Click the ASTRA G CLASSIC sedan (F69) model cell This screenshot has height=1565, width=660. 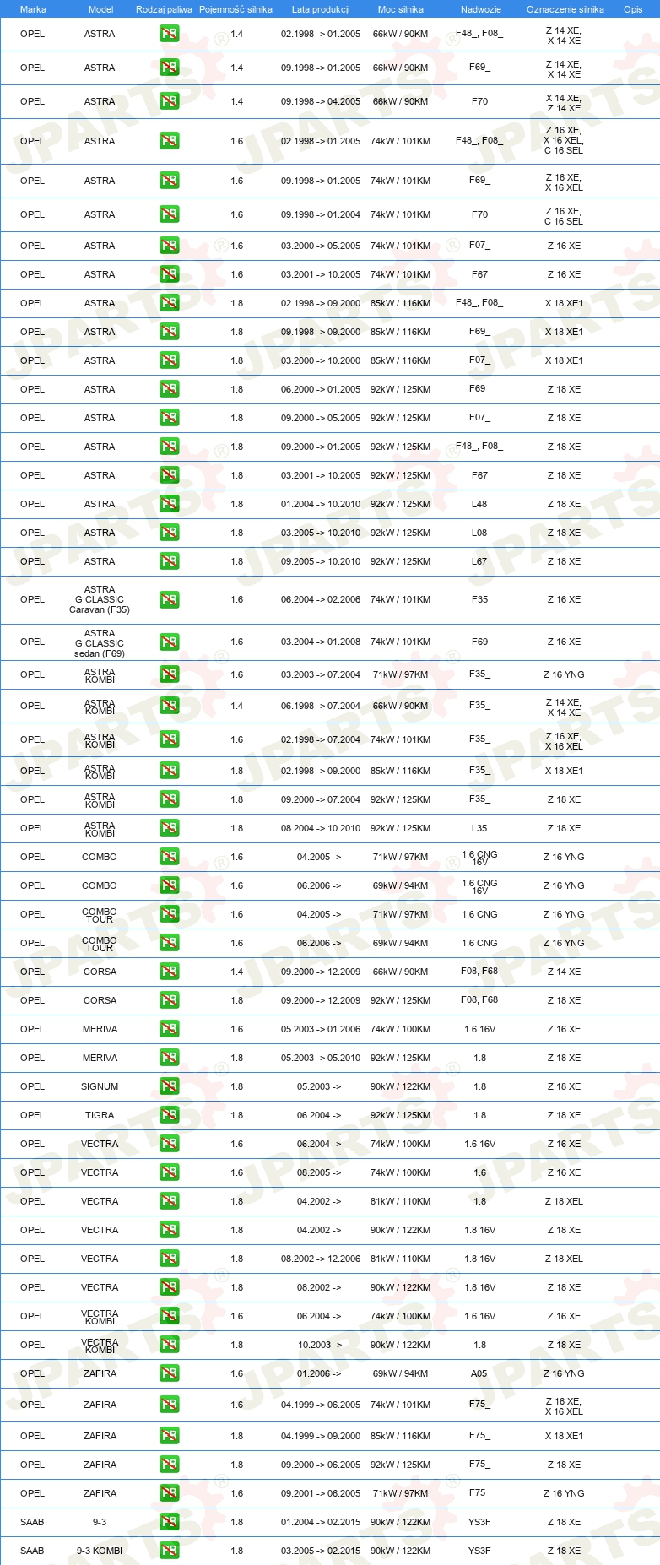pos(100,642)
